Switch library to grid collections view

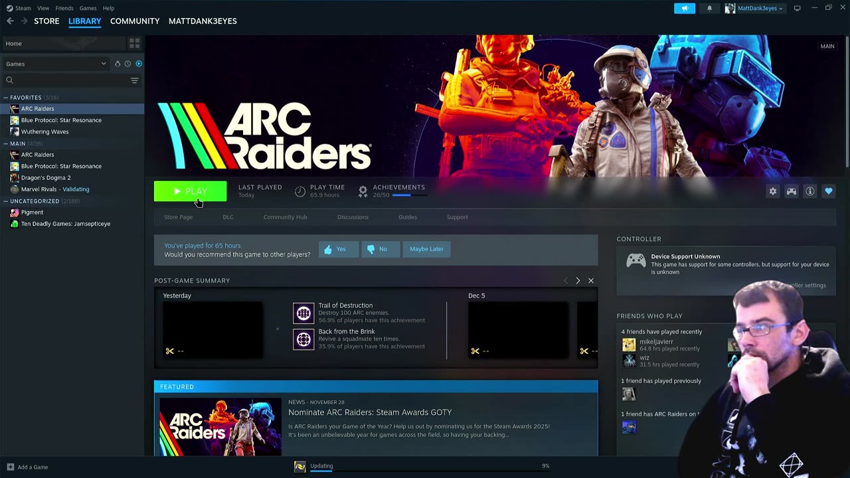click(135, 43)
